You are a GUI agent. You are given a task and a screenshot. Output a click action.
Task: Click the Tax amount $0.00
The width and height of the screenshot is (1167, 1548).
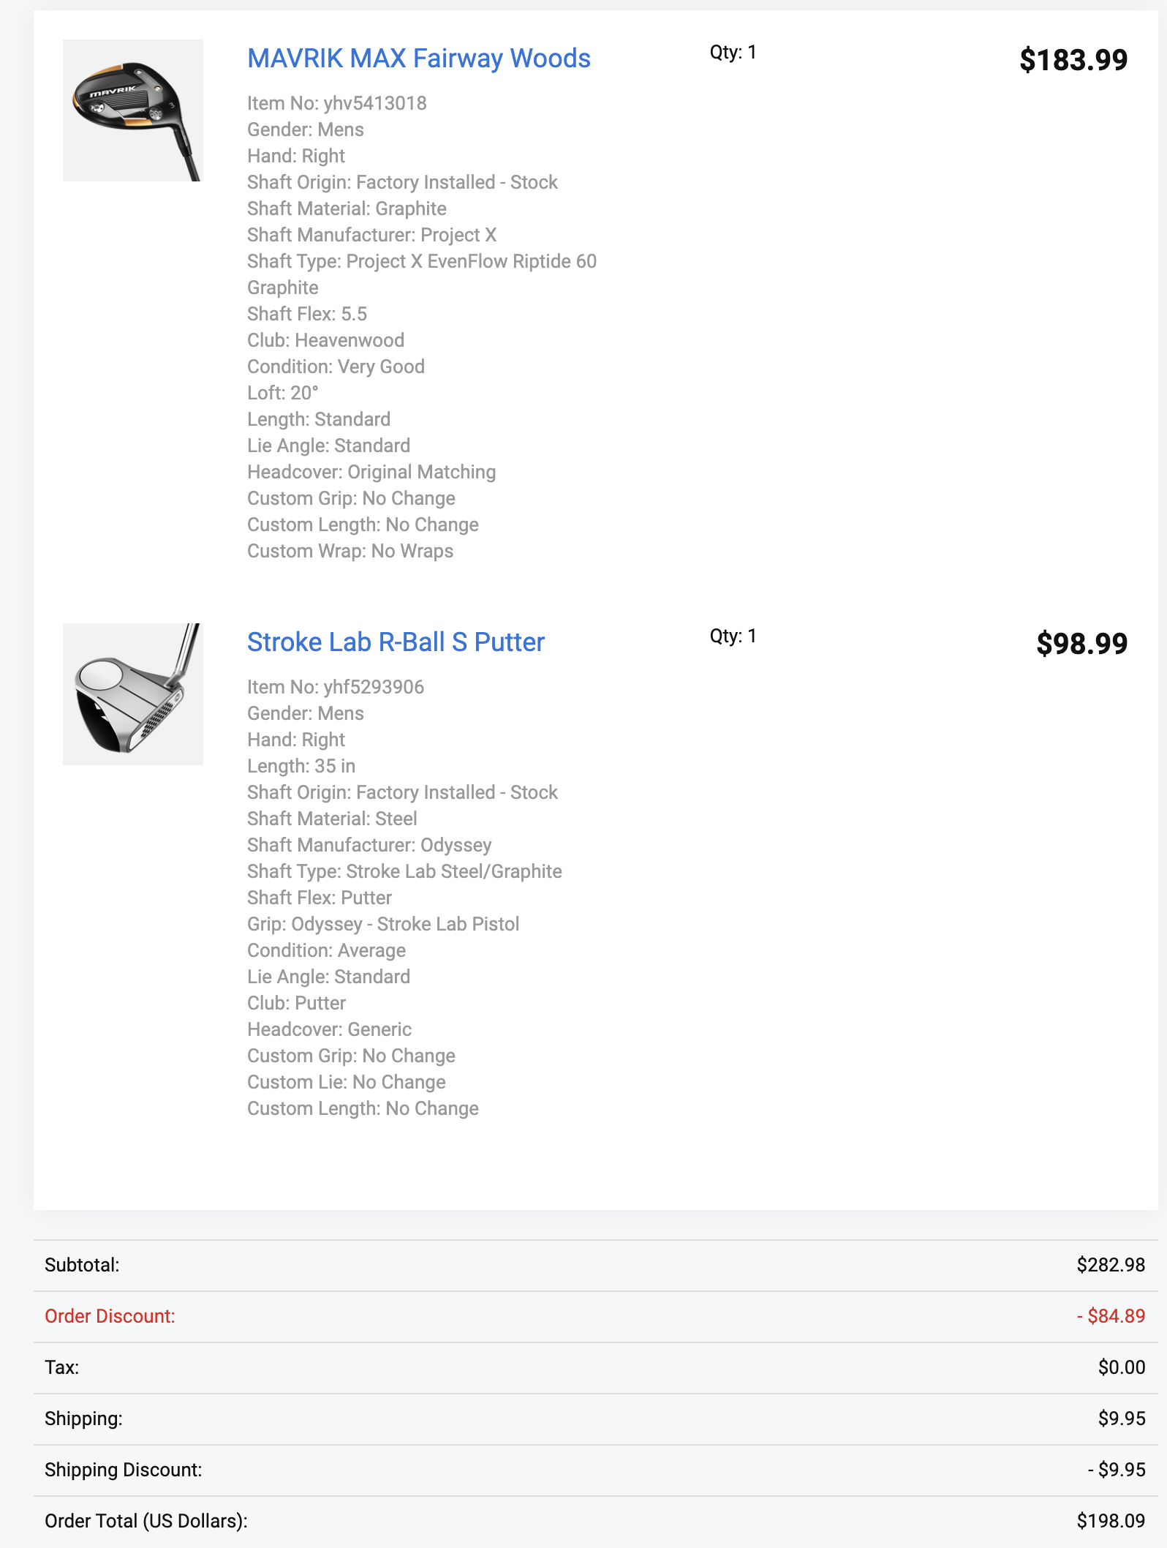(1121, 1367)
